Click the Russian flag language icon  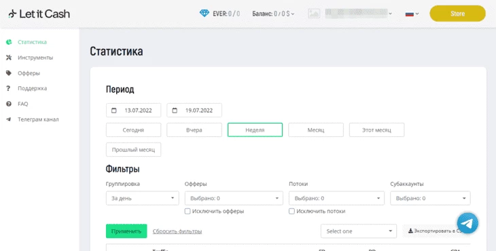[409, 14]
